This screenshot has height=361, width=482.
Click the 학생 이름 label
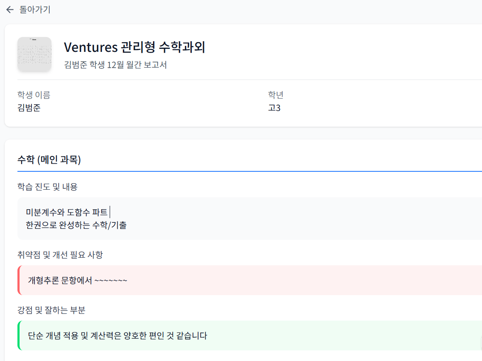[34, 95]
